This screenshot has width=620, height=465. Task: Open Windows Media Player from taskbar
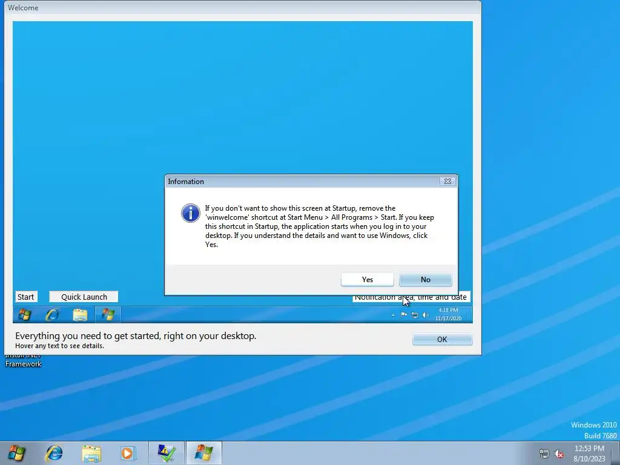click(127, 453)
